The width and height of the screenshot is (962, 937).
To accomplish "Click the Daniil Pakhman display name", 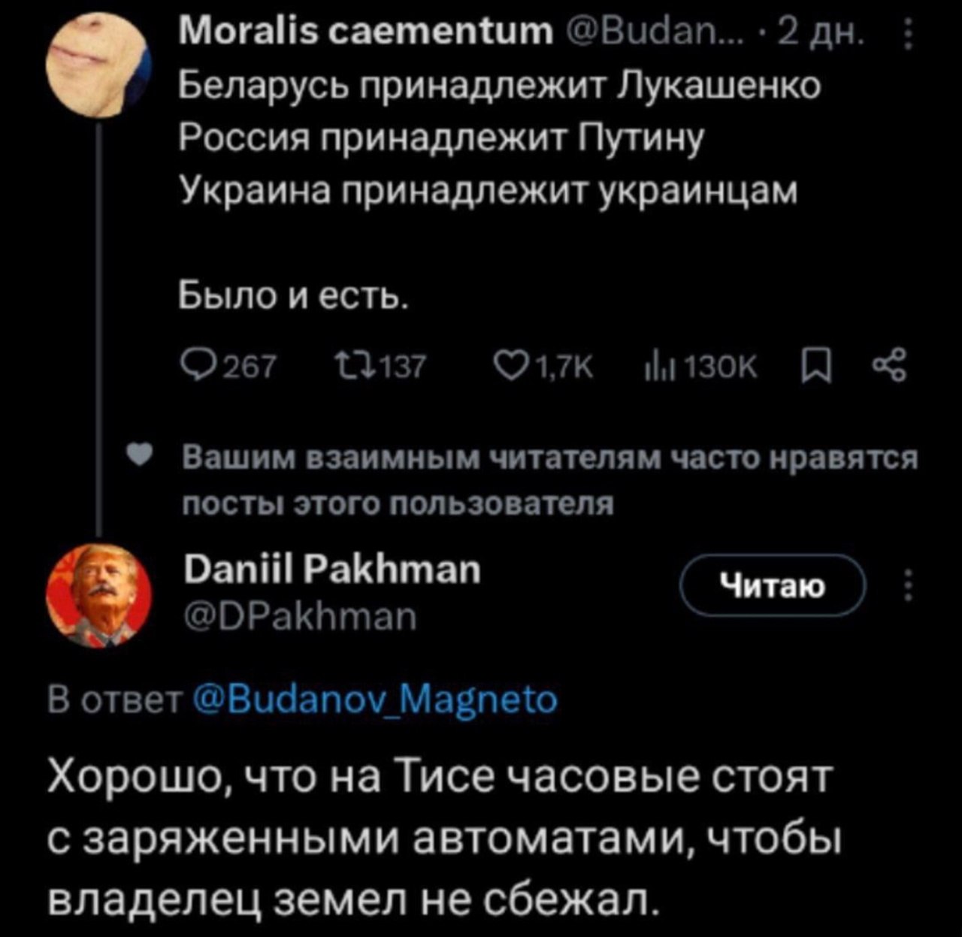I will coord(332,570).
